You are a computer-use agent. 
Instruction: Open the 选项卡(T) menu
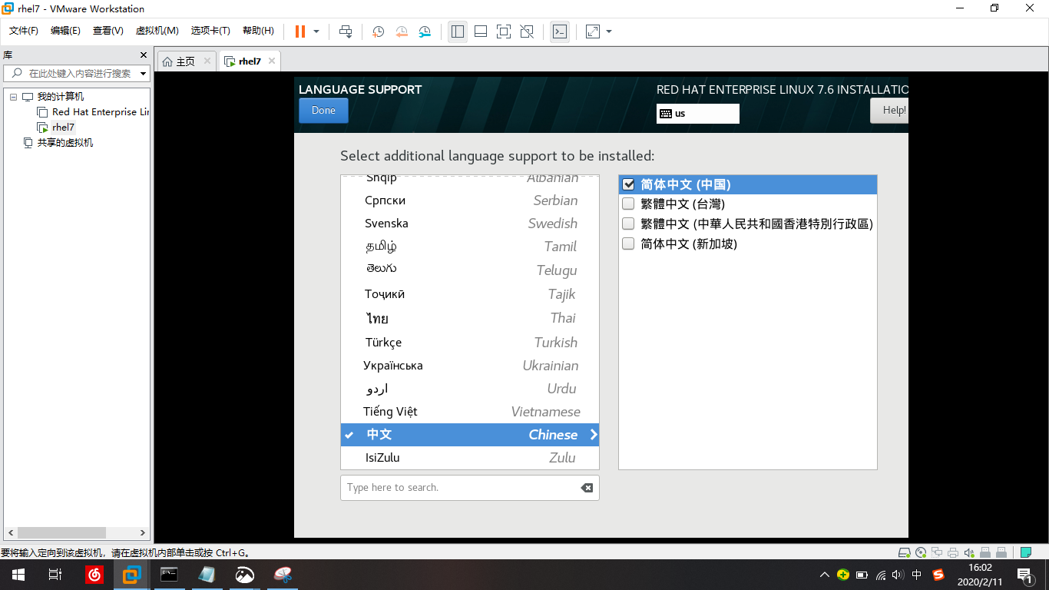[x=210, y=31]
